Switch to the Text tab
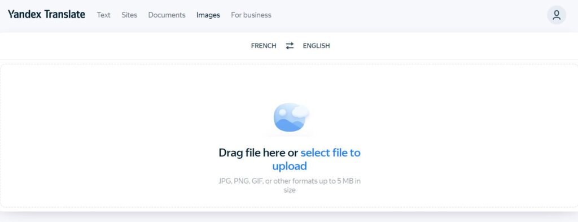The image size is (578, 222). click(104, 15)
